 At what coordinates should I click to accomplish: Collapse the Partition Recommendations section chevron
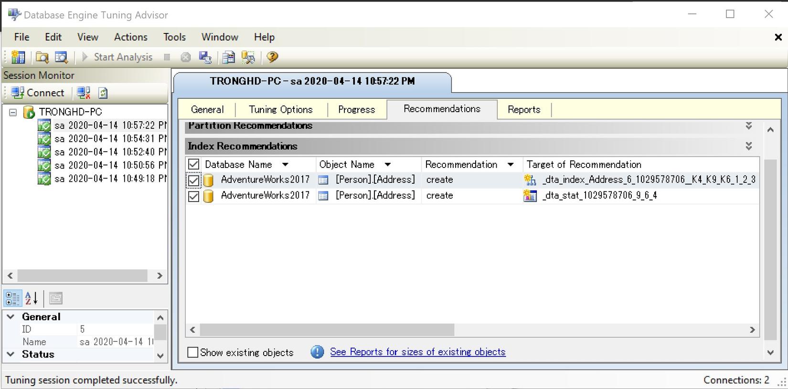[749, 126]
